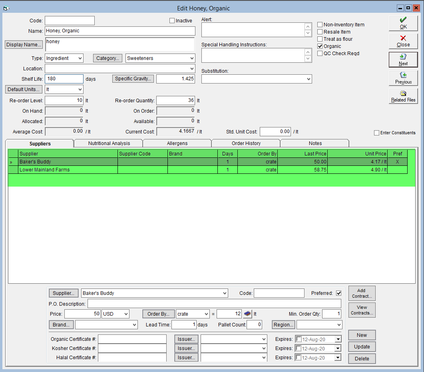Click the unit conversion icon beside quantity 12
This screenshot has height=372, width=424.
point(247,314)
